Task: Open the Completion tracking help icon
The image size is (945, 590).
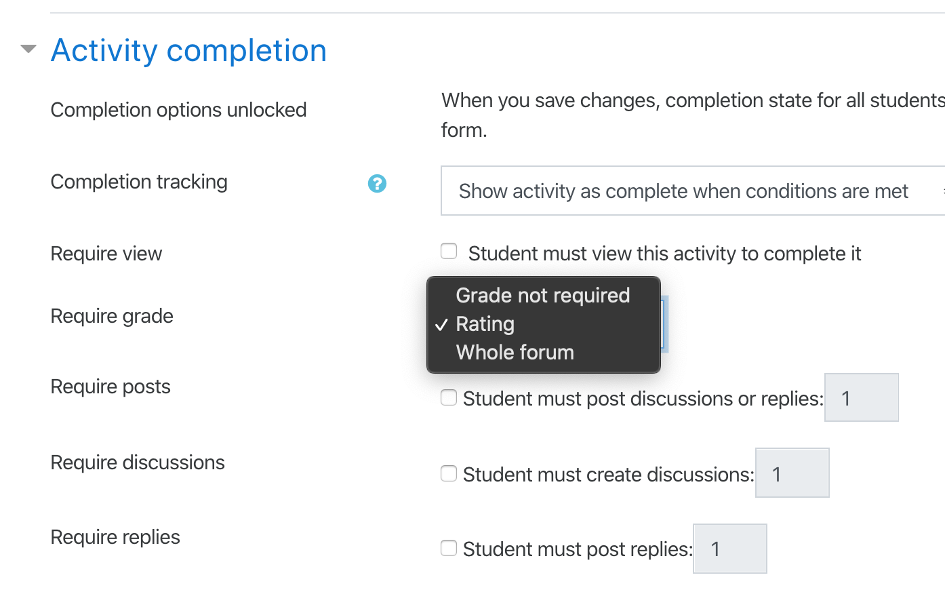Action: [x=377, y=183]
